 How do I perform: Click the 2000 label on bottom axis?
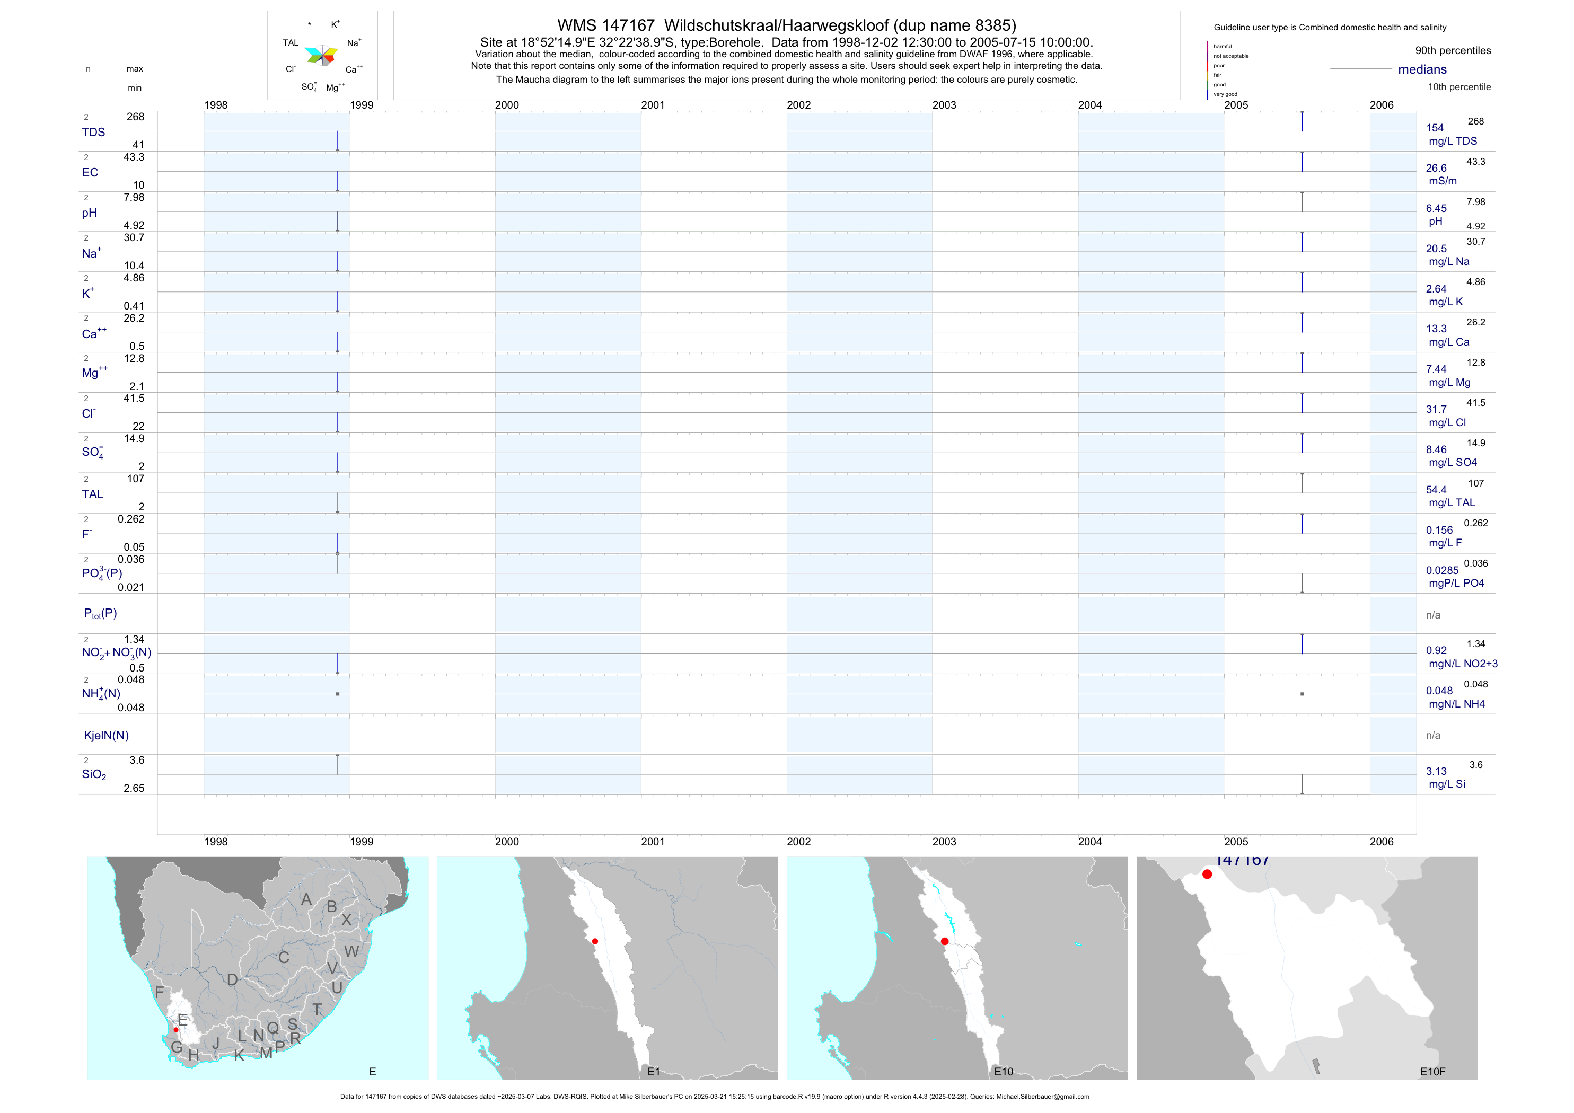tap(507, 842)
